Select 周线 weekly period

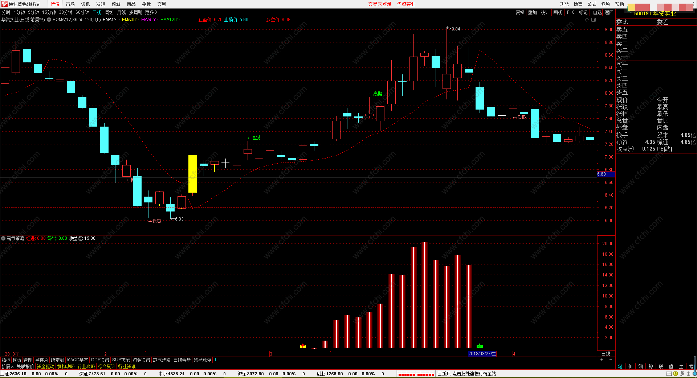(x=109, y=12)
